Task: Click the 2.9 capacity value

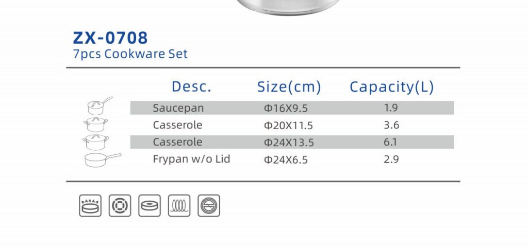Action: pos(391,160)
